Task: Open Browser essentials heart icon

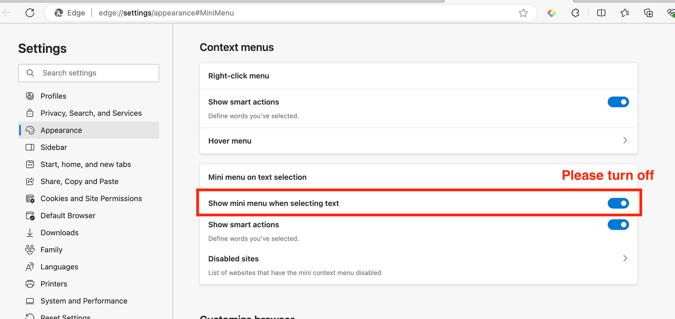Action: tap(671, 13)
